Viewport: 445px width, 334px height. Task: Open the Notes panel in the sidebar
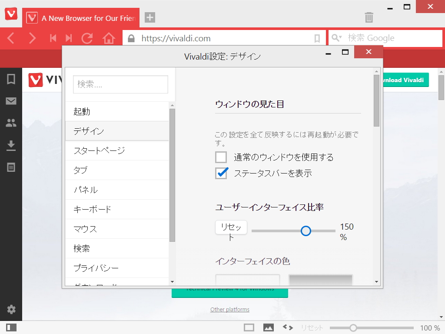pyautogui.click(x=11, y=164)
